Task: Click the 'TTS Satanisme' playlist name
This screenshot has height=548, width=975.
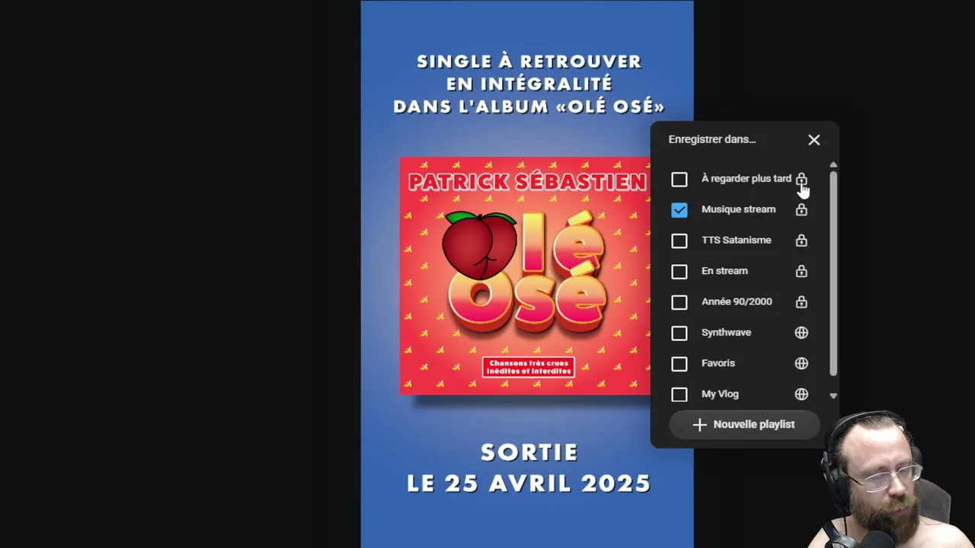Action: [736, 240]
